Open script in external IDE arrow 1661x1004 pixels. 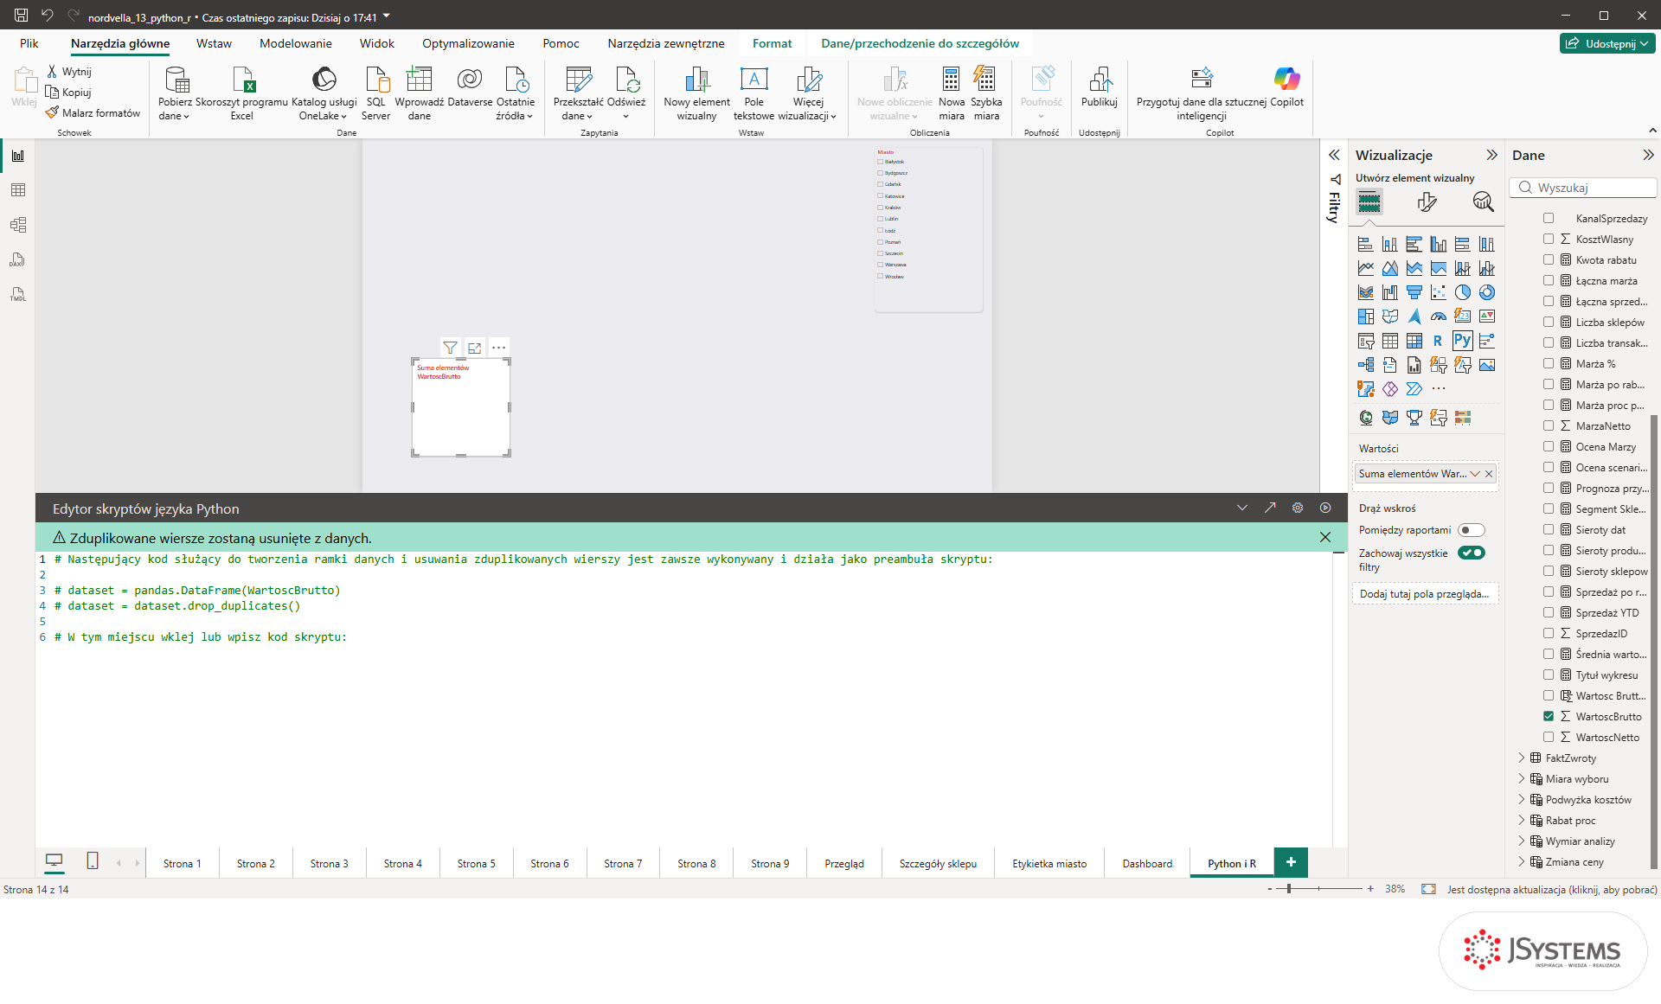1270,508
